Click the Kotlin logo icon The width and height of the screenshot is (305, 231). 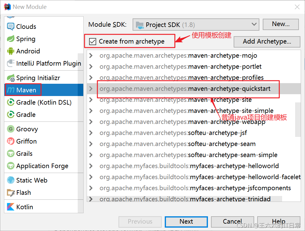click(x=10, y=207)
